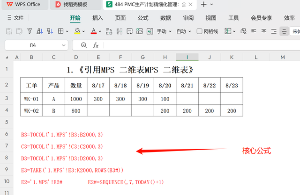Viewport: 300px width, 195px height.
Task: Select column I header
Action: click(x=187, y=57)
